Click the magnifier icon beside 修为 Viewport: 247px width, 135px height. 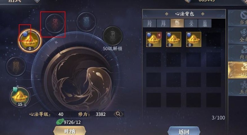click(x=118, y=114)
